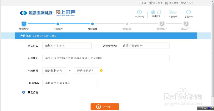
Task: Focus the 真实姓名 input field
Action: (67, 46)
